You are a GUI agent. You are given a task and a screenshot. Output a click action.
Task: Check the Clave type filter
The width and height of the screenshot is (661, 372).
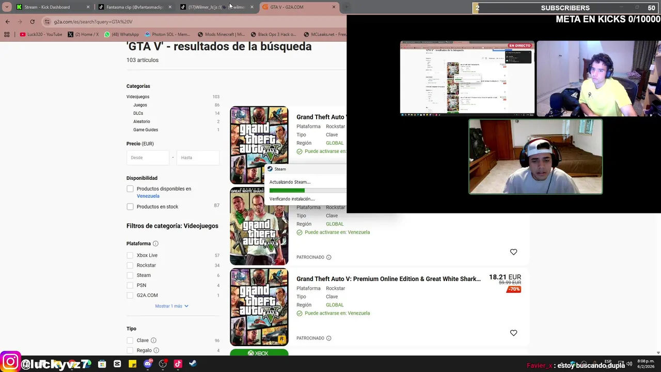(130, 340)
